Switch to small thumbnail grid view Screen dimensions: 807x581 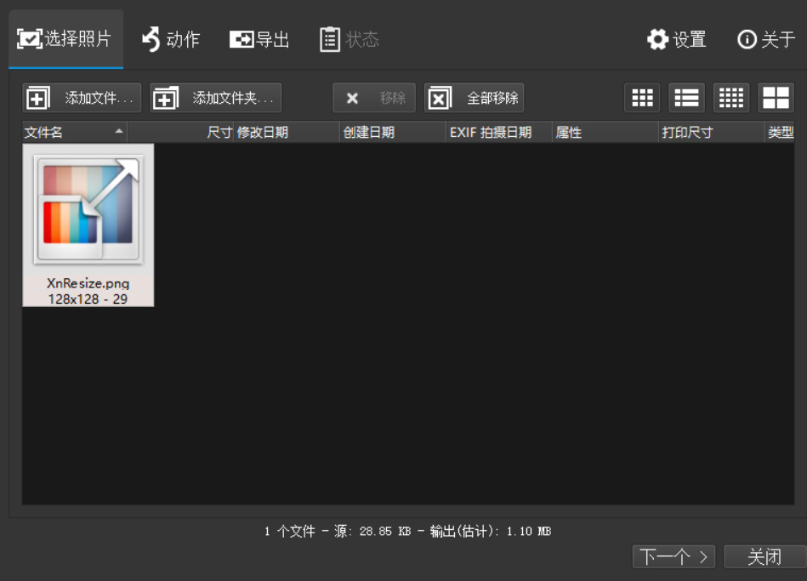731,98
